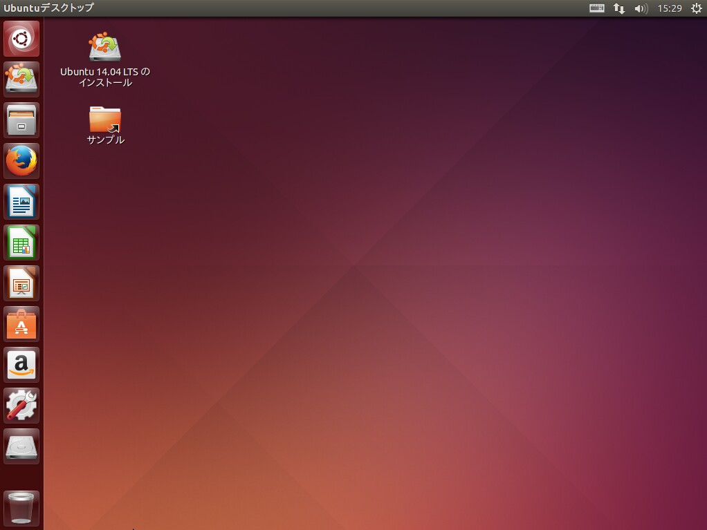707x530 pixels.
Task: Select the 'サンプル' folder label text
Action: point(106,140)
